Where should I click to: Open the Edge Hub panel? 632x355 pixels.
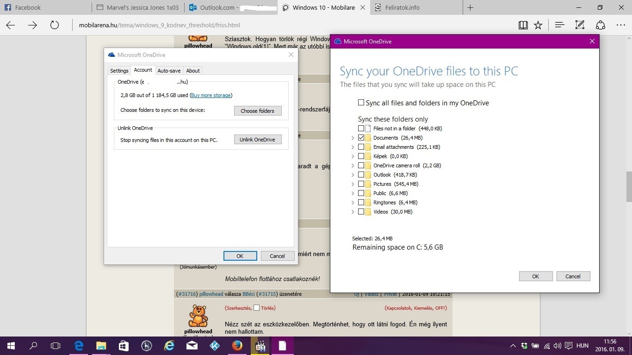pyautogui.click(x=560, y=25)
